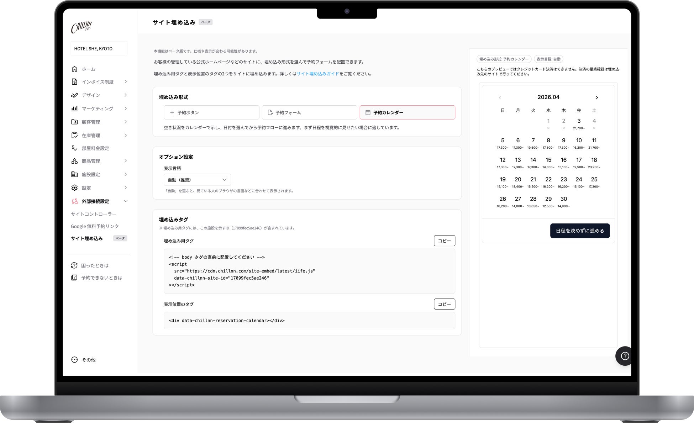Open the サイト埋め込みガイド link
Screen dimensions: 694x423
point(317,74)
